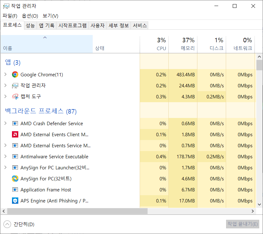Click the AnySign For PC(32비트) icon
The height and width of the screenshot is (234, 263).
[x=15, y=178]
